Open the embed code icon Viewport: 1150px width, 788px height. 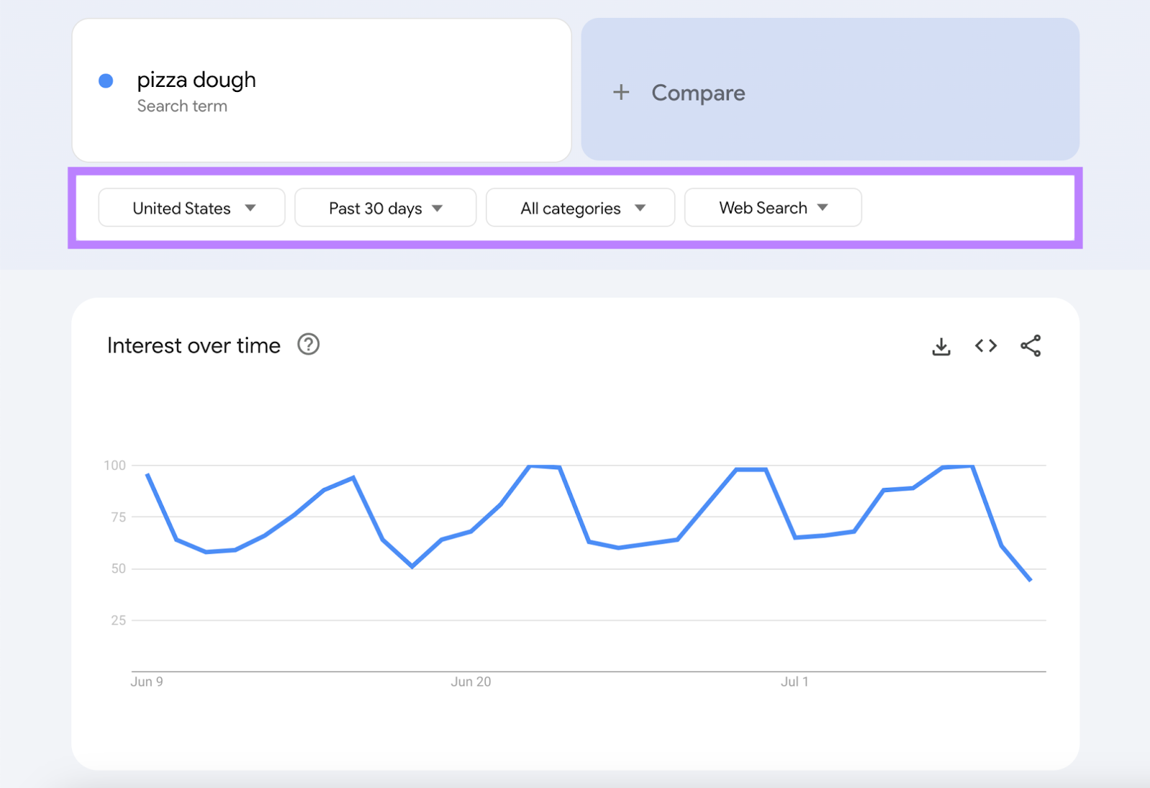point(985,346)
